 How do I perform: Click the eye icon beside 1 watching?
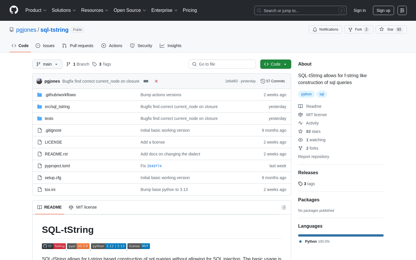point(300,140)
